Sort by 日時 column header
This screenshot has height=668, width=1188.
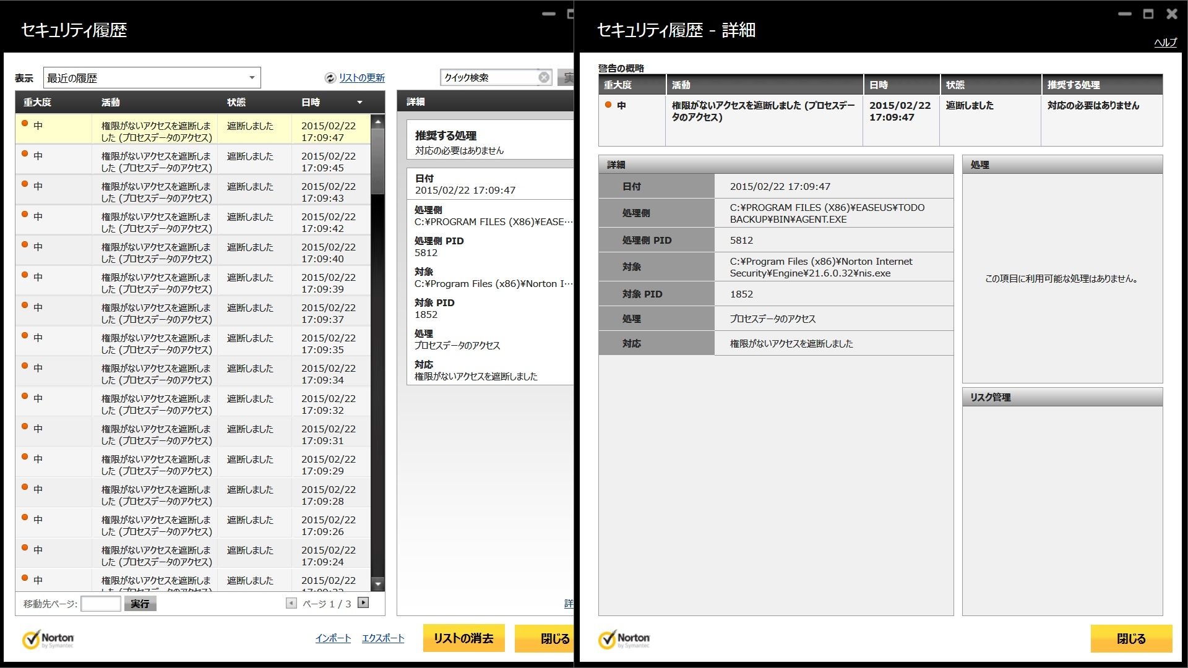(311, 102)
